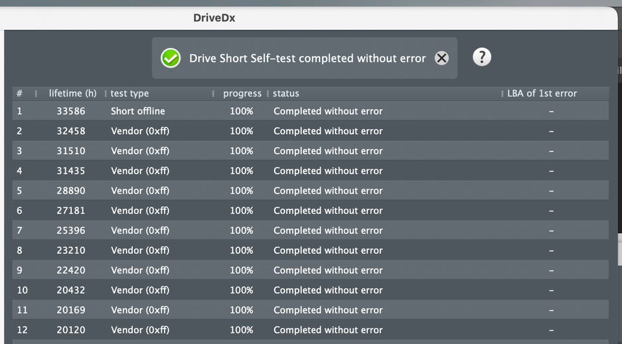Click the Drive Short Self-test message text
Screen dimensions: 622x344
click(307, 58)
